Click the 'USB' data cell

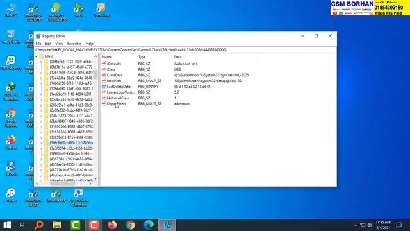(177, 69)
